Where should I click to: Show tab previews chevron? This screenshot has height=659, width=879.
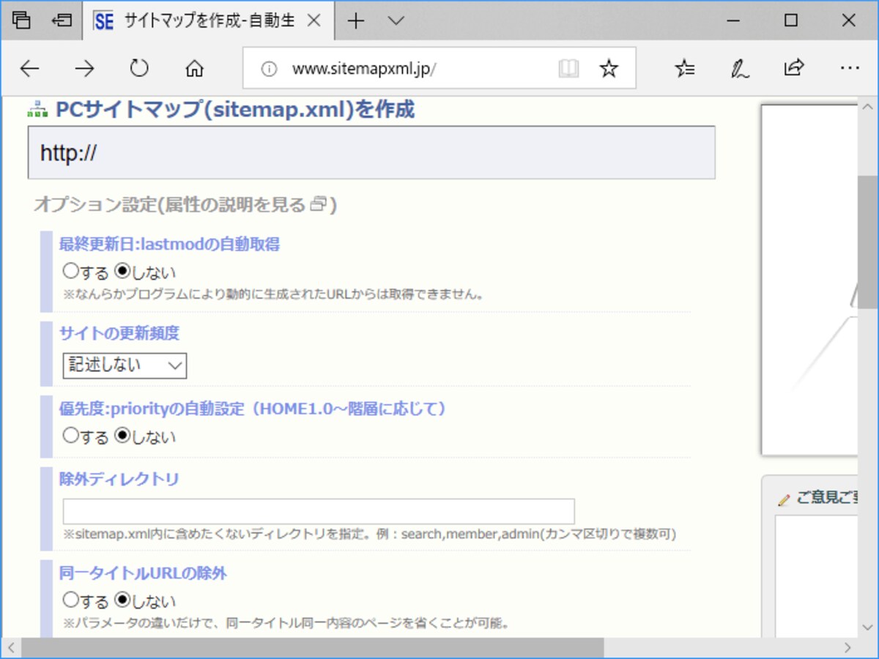(x=396, y=21)
